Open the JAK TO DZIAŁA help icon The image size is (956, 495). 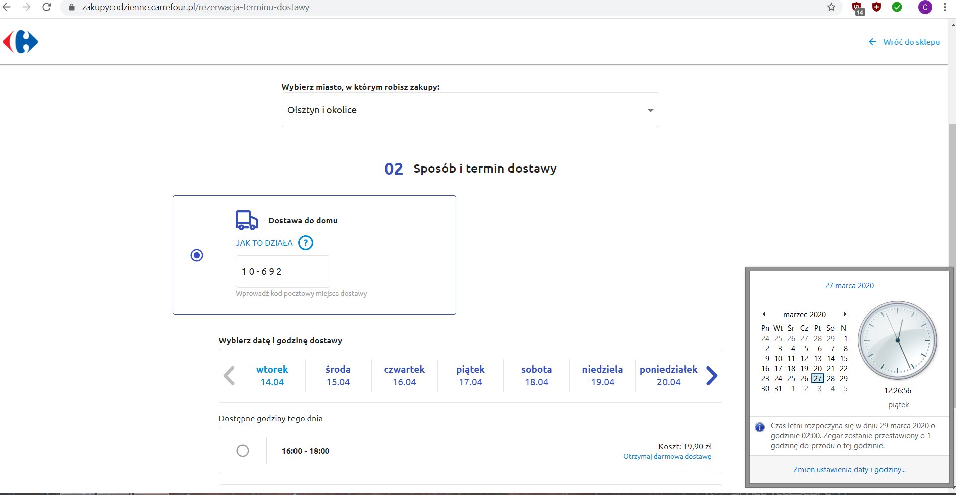click(306, 243)
